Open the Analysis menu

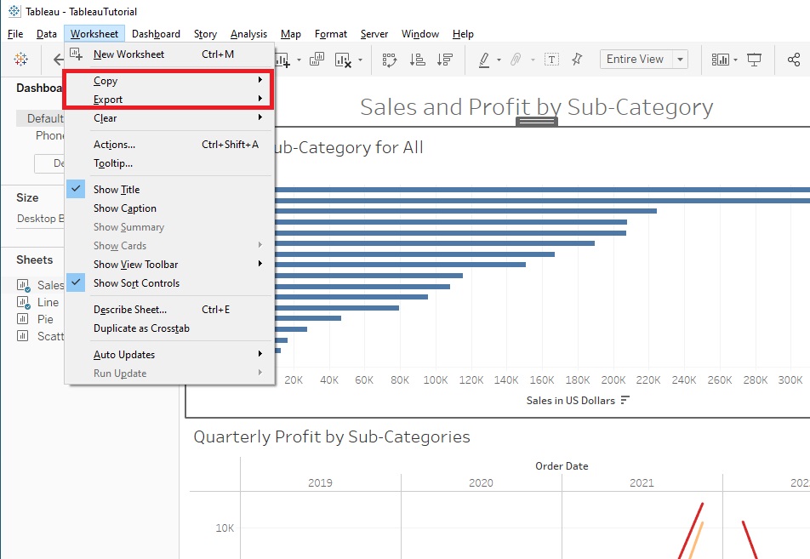[248, 34]
